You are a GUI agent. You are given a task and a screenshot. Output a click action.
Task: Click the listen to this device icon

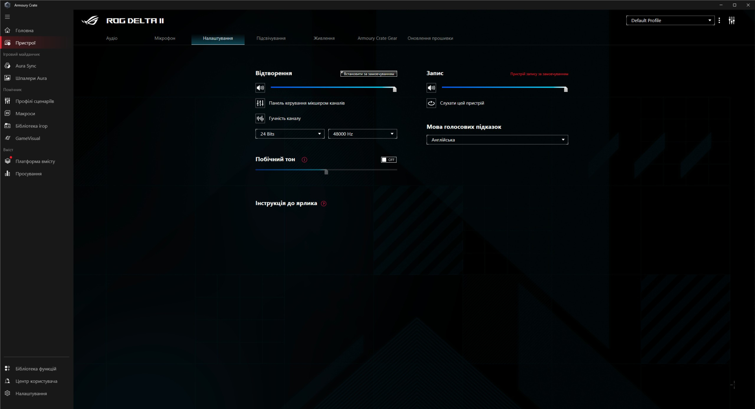pos(431,103)
